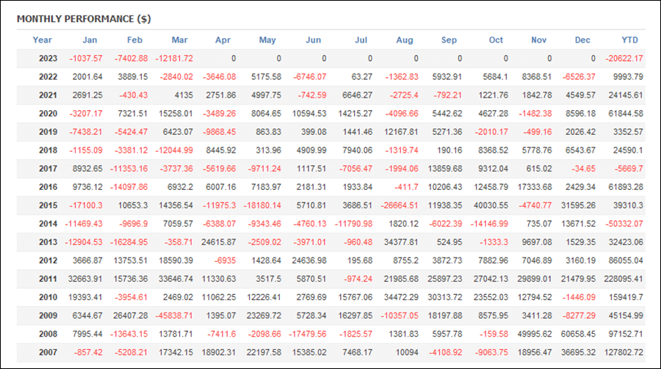Click the 2015 row year label
The height and width of the screenshot is (369, 661).
coord(48,205)
